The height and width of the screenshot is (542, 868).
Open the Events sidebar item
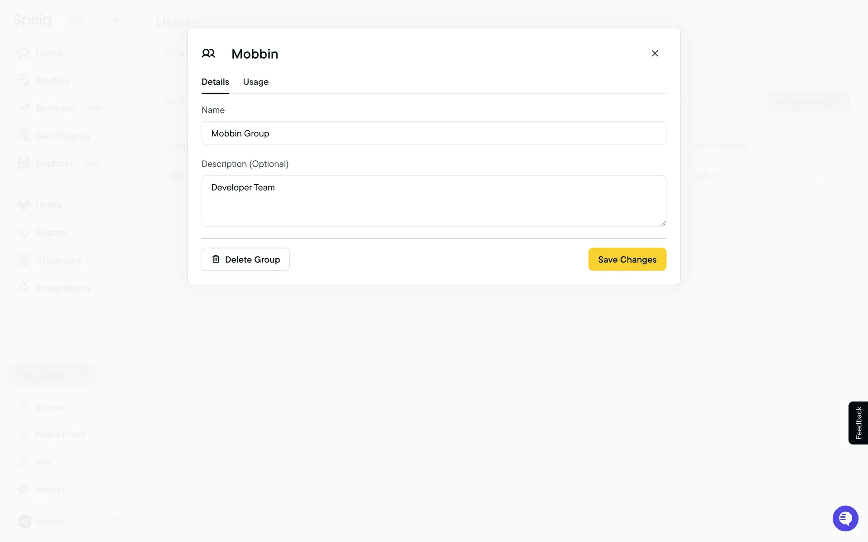tap(51, 233)
